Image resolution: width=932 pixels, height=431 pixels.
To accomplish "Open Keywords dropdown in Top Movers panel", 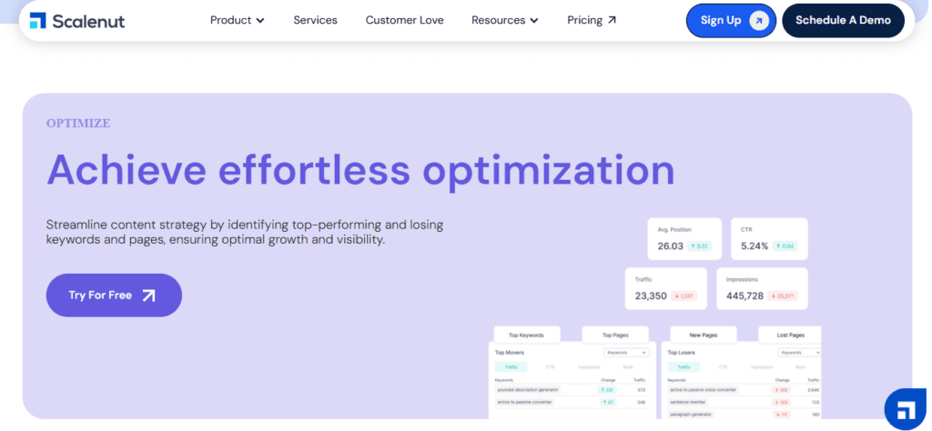I will point(628,352).
